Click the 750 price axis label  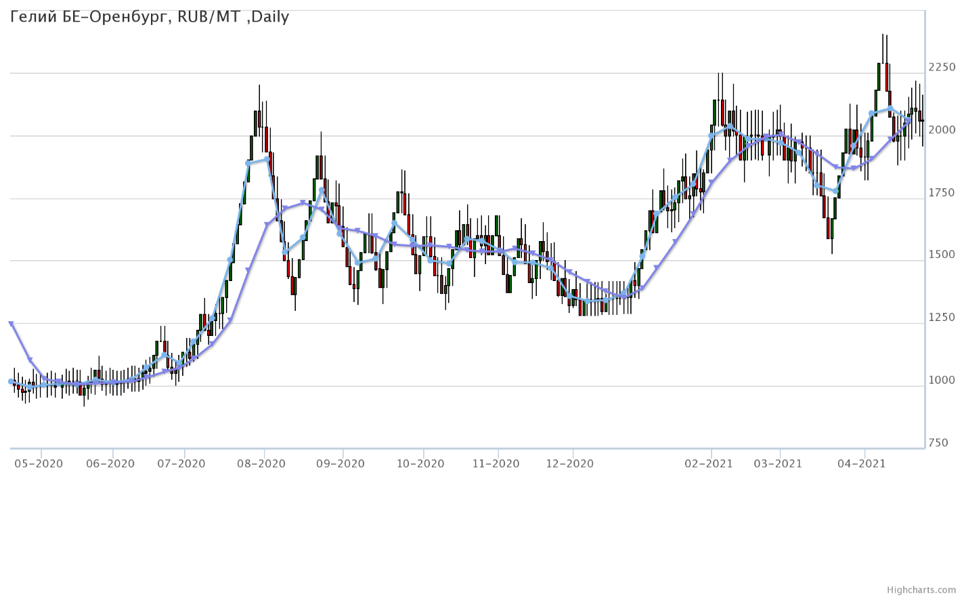[938, 443]
